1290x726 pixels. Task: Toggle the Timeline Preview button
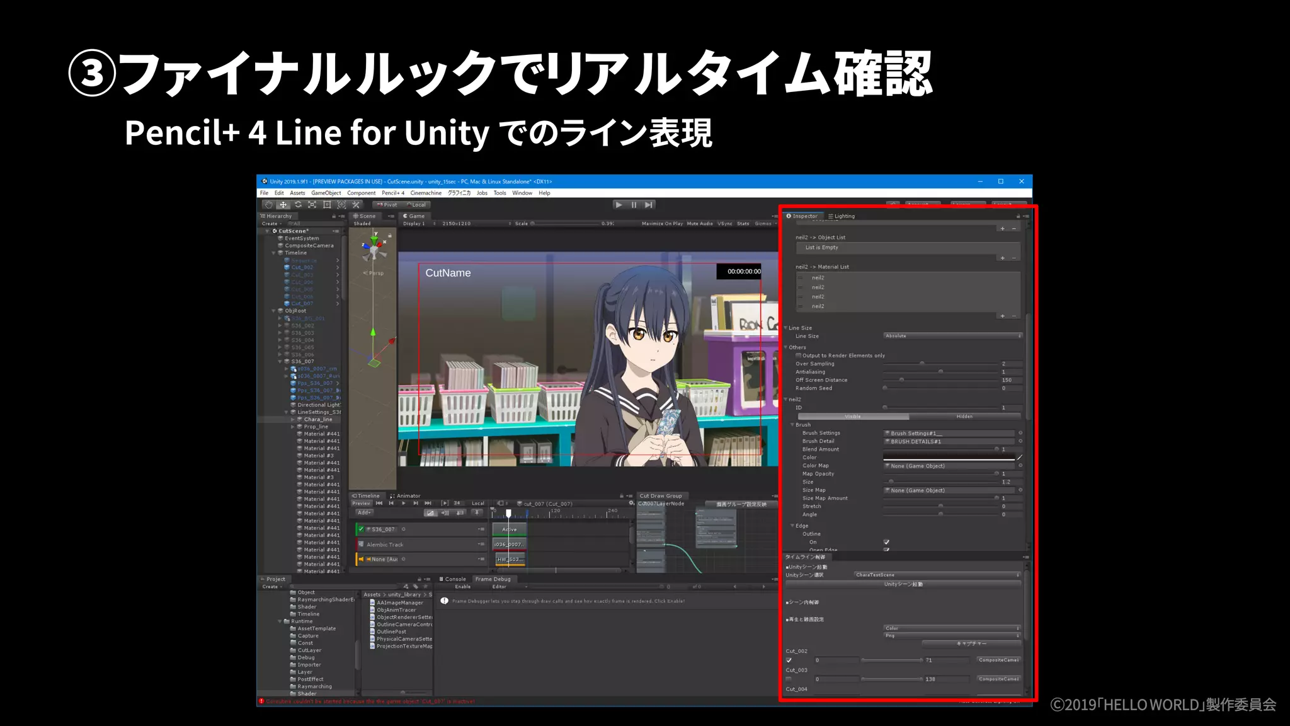[362, 504]
